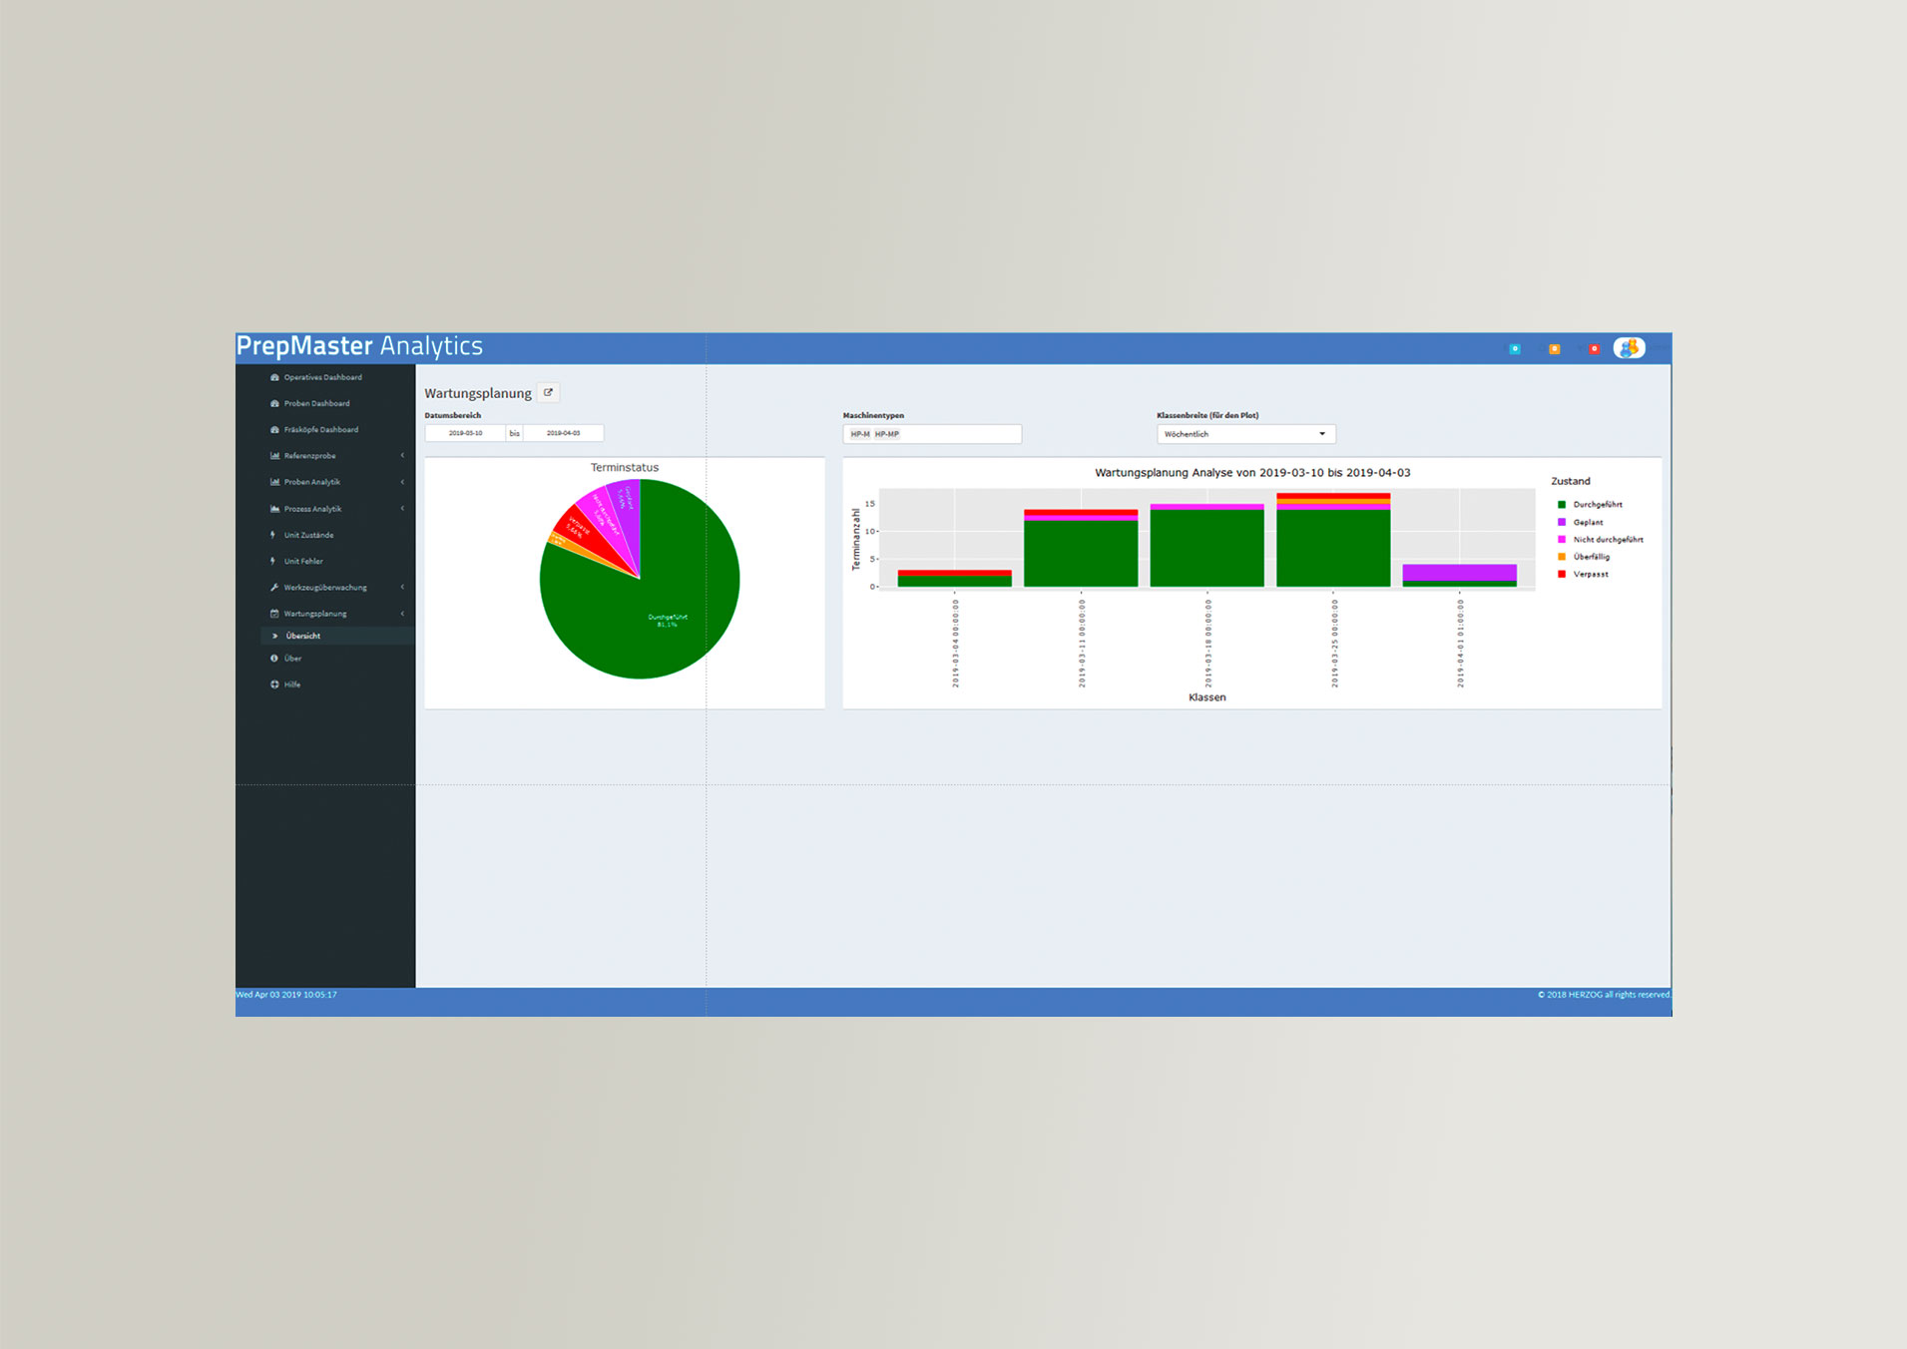This screenshot has width=1907, height=1349.
Task: Open the Operatives Dashboard menu item
Action: (325, 377)
